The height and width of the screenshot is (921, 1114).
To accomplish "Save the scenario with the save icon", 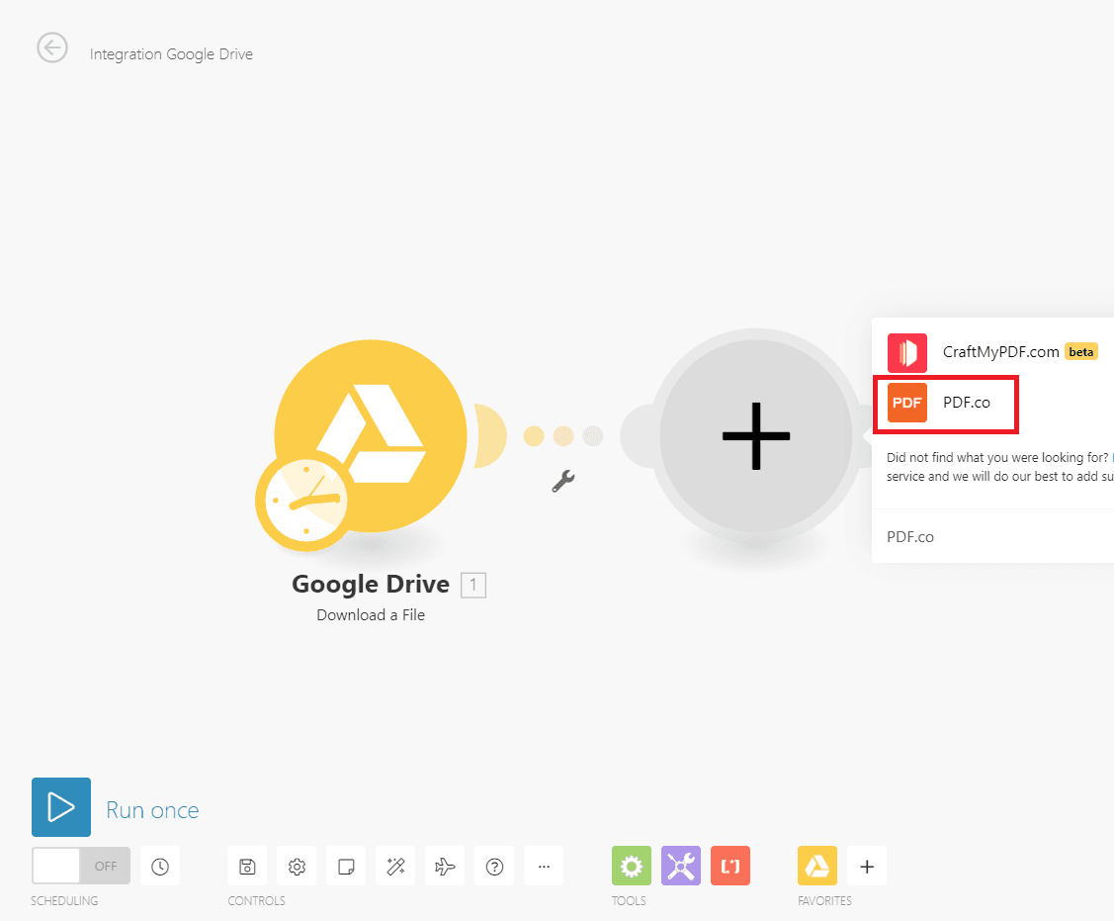I will [247, 866].
